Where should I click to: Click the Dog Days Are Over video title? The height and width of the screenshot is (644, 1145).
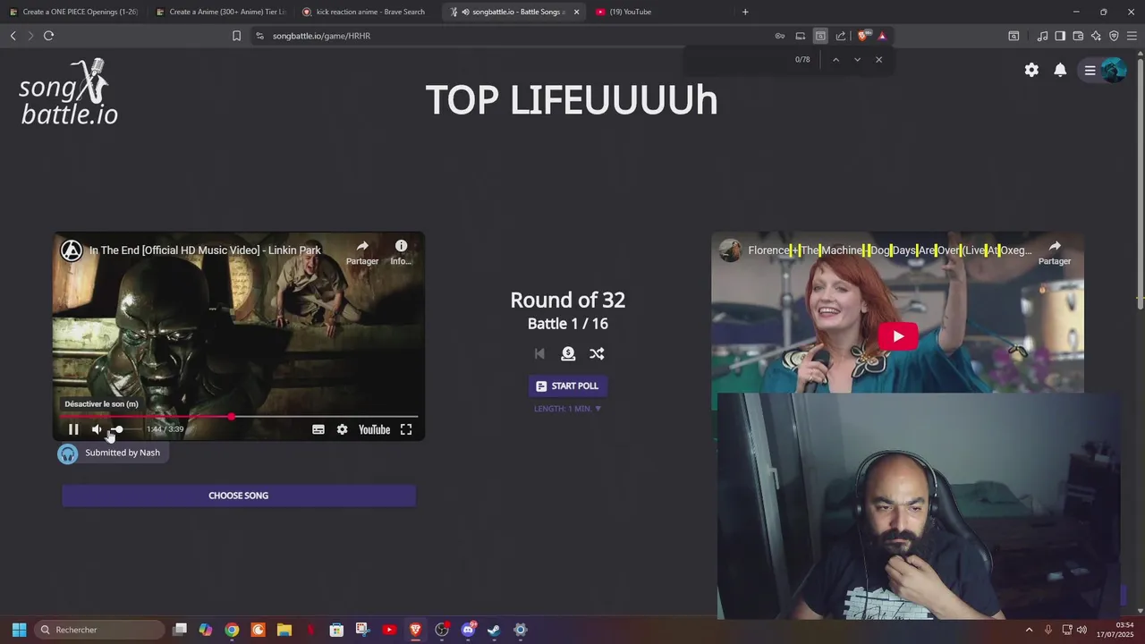(890, 250)
